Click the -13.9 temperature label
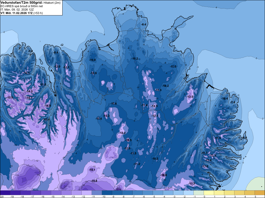Viewport: 265px width, 198px height. [x=10, y=97]
